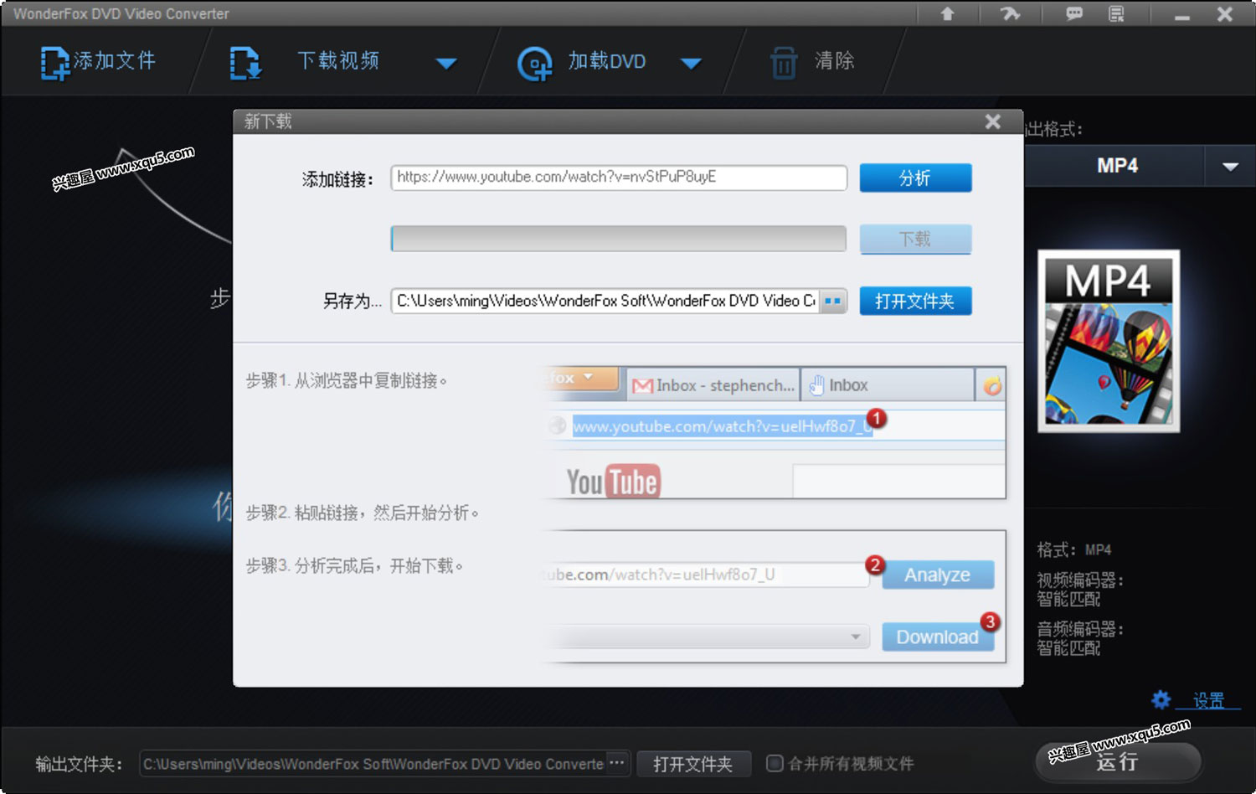
Task: Click the 加载DVD toolbar label
Action: (607, 61)
